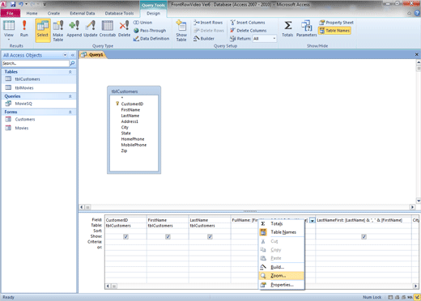This screenshot has width=421, height=301.
Task: Switch to SQL view from status bar
Action: point(410,297)
